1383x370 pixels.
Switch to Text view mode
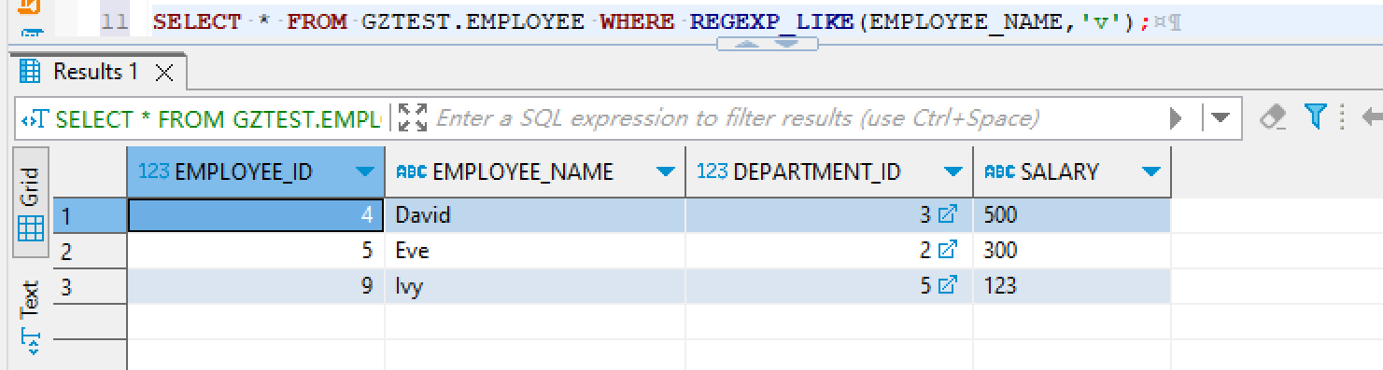point(30,317)
